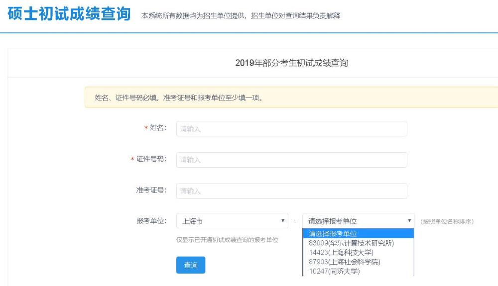Click the 2019年部分考生初试成绩查询 heading
Screen dimensions: 498x286
pos(291,63)
